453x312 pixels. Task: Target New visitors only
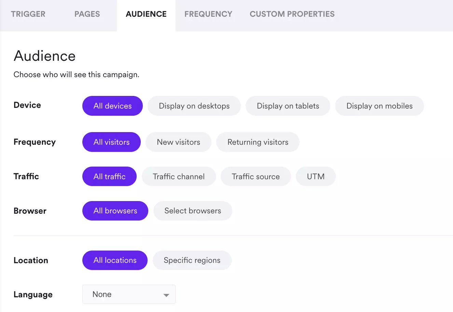click(x=178, y=142)
